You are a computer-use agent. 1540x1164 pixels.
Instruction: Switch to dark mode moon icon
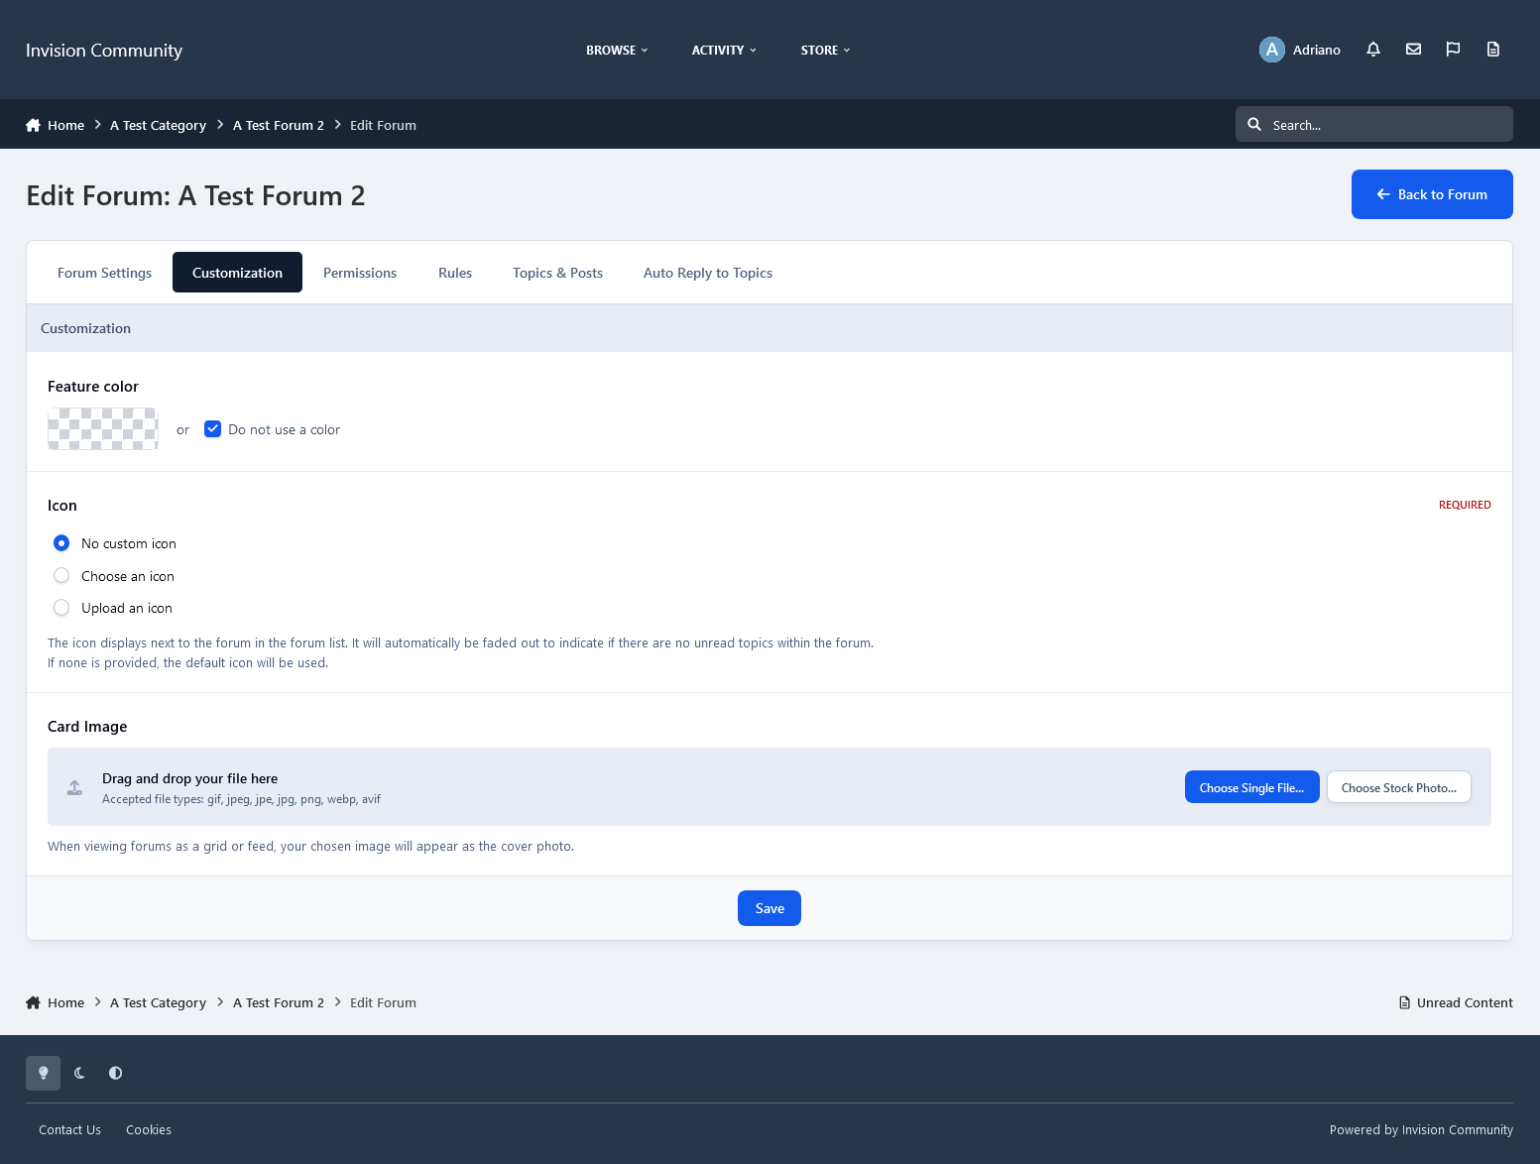tap(79, 1073)
